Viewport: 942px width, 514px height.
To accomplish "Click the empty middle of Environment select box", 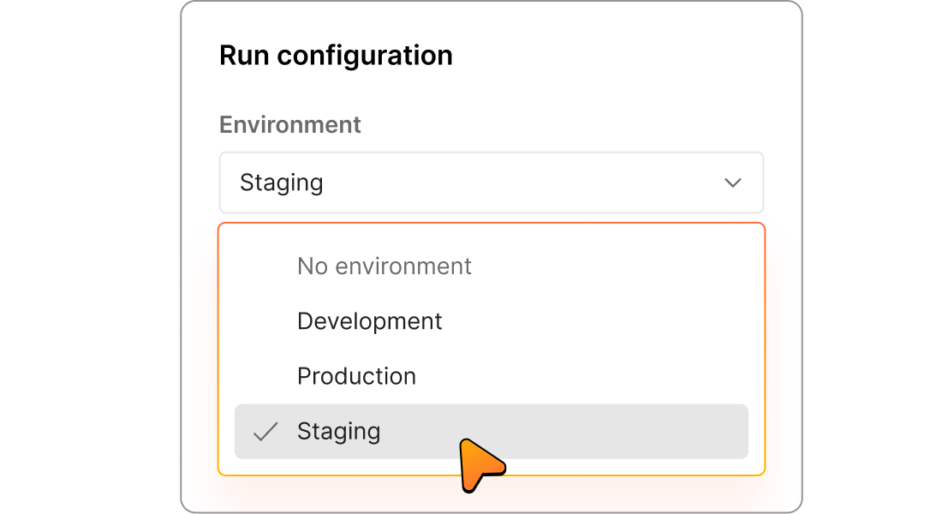I will coord(514,182).
